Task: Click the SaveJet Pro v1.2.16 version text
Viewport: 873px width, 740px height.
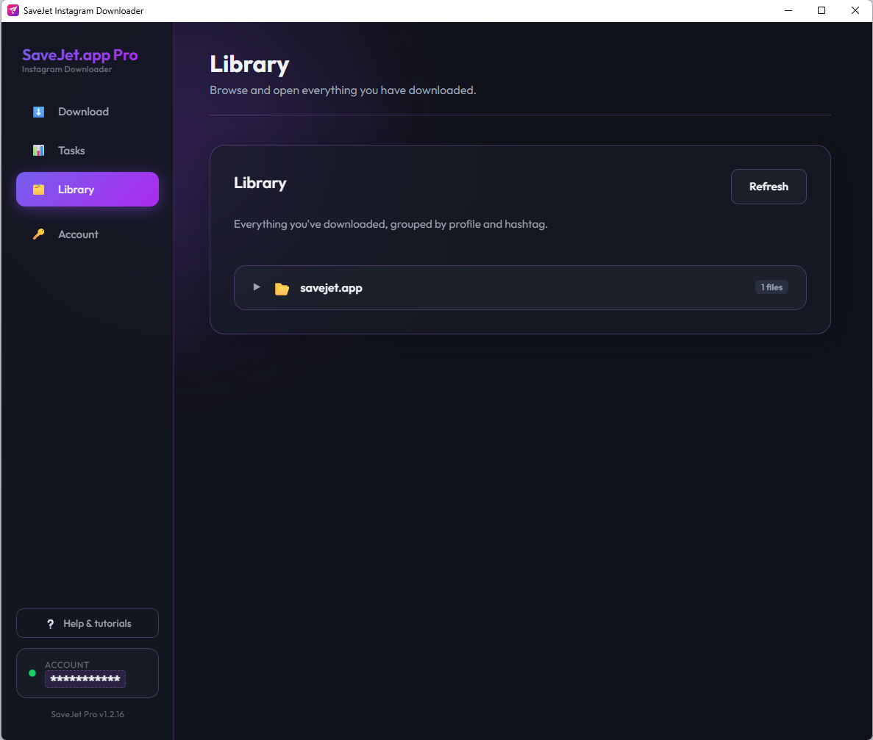Action: [x=88, y=714]
